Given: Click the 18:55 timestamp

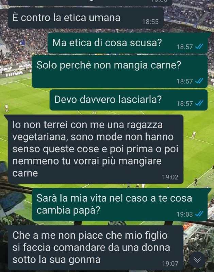Looking at the screenshot, I should point(150,22).
